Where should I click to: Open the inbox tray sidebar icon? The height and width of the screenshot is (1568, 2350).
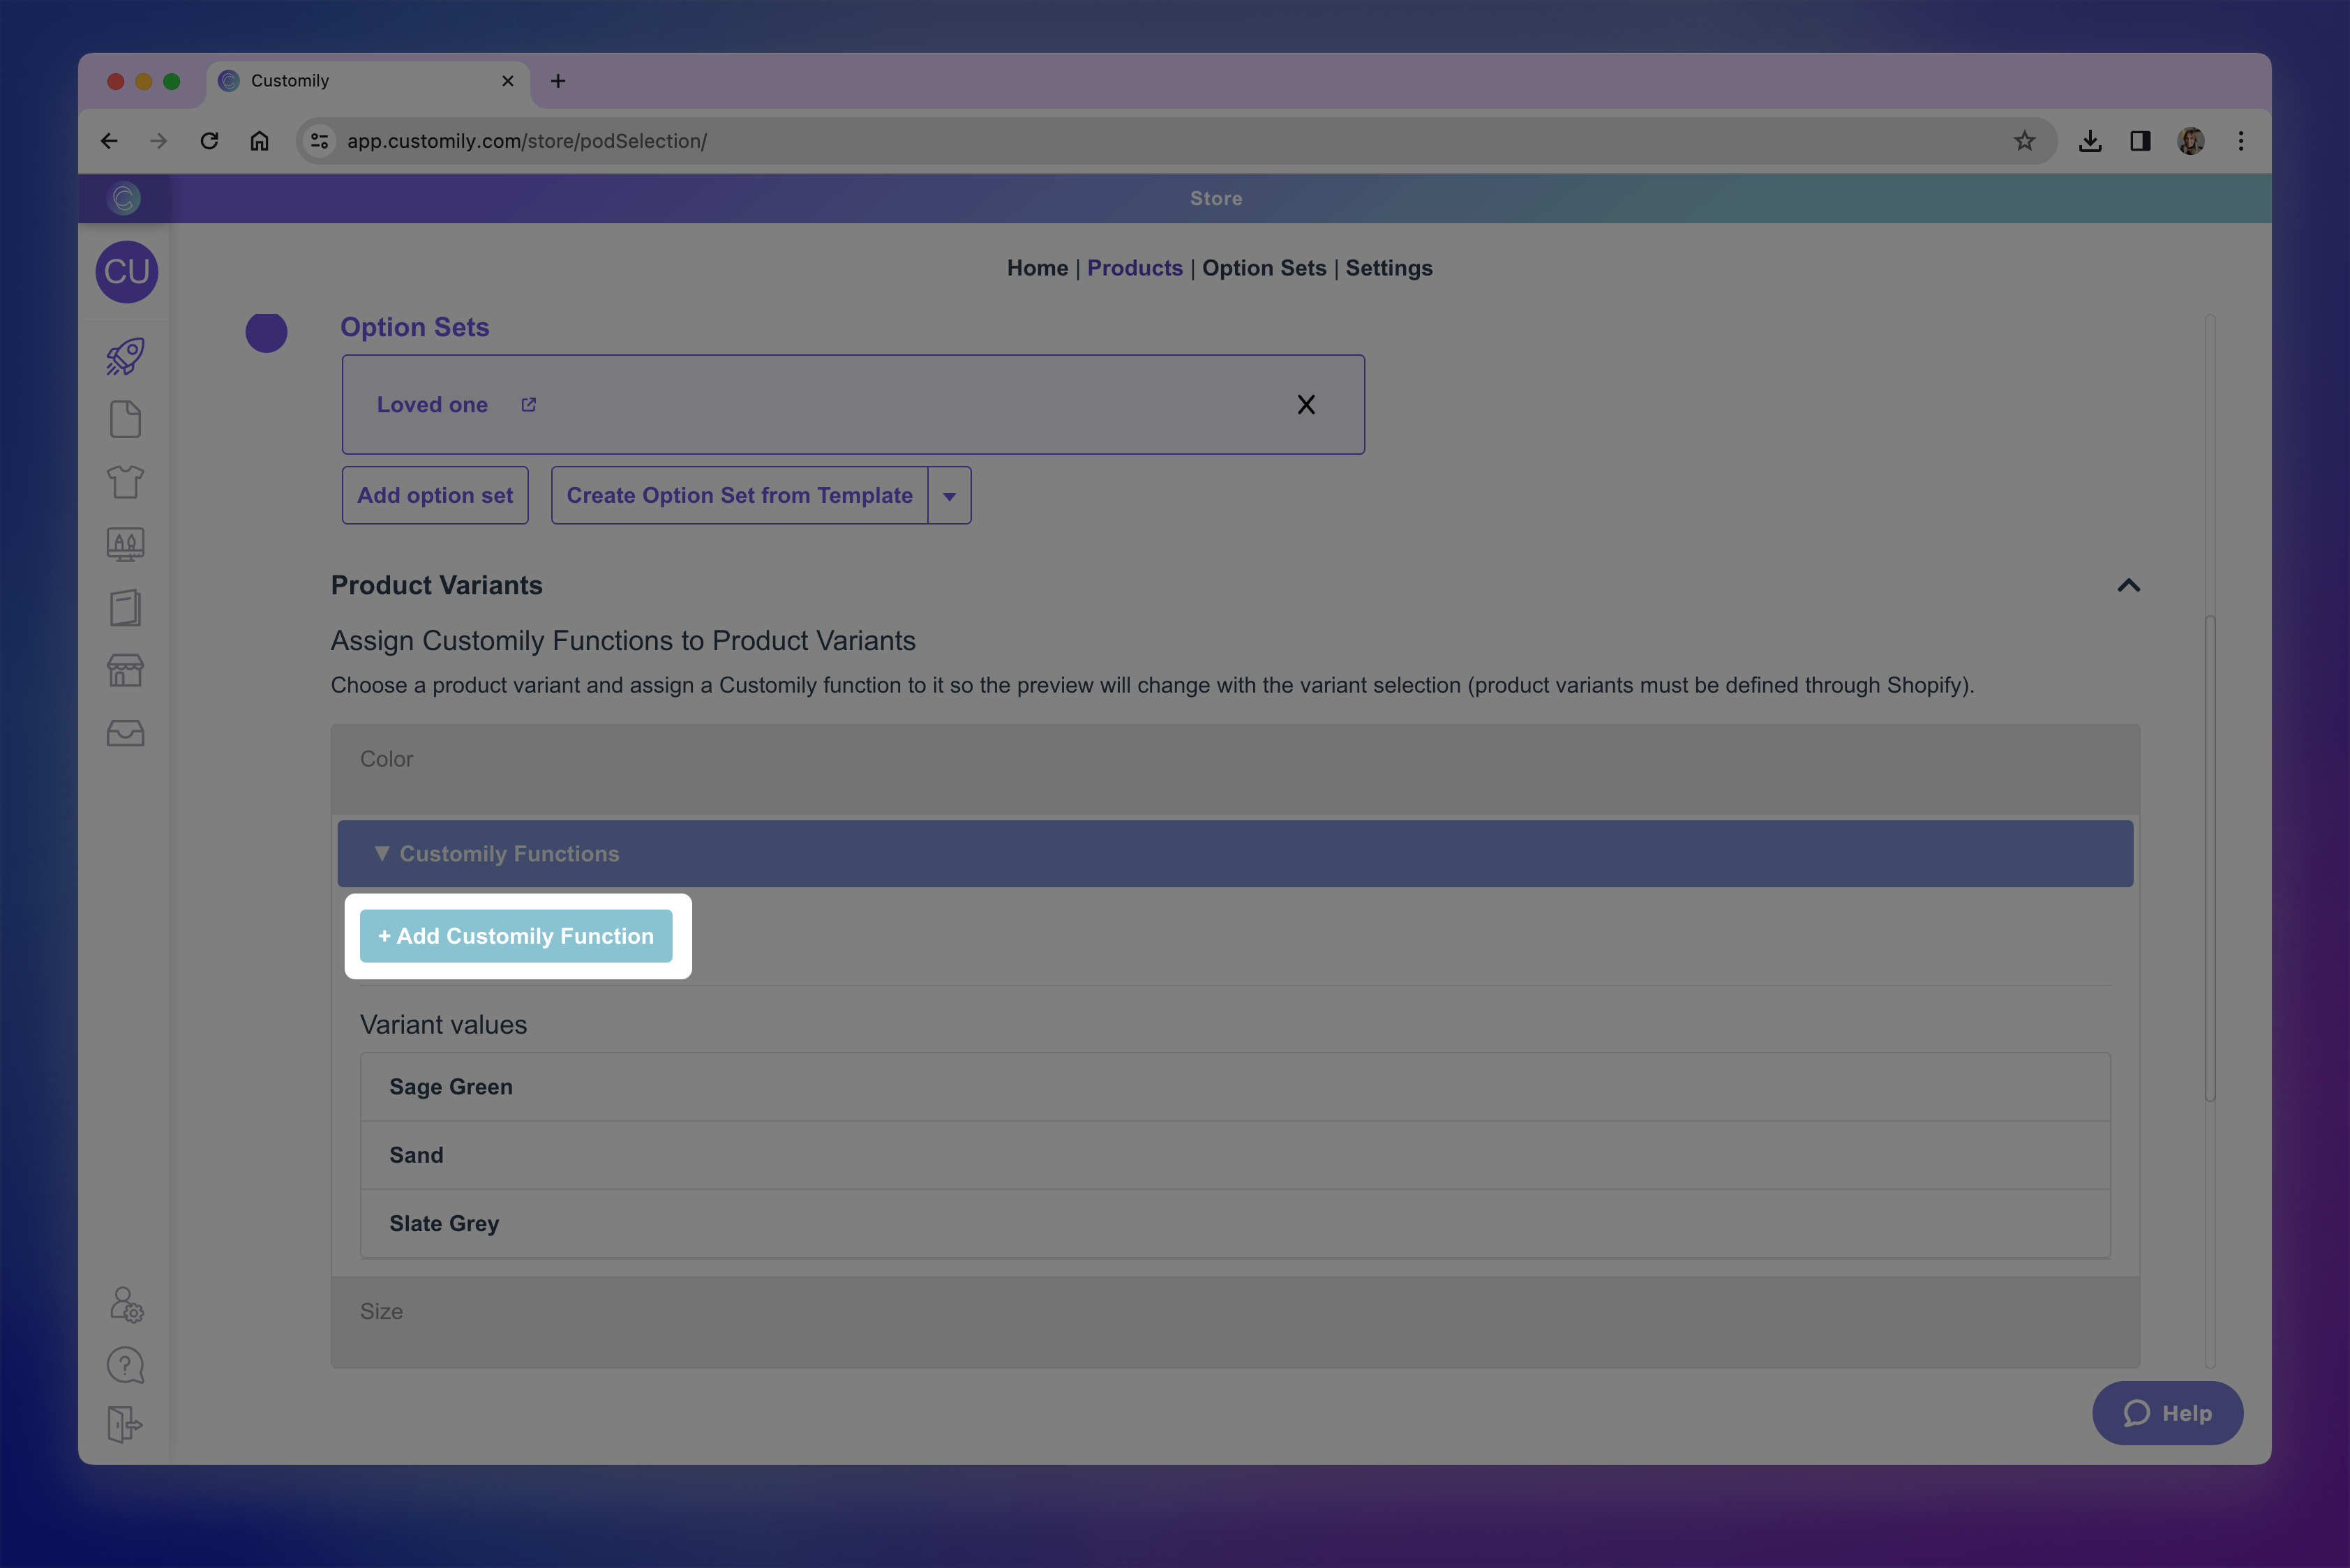(x=125, y=733)
